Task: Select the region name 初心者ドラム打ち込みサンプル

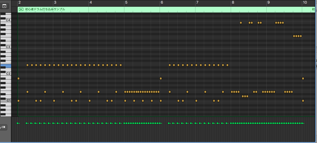Action: click(x=45, y=9)
